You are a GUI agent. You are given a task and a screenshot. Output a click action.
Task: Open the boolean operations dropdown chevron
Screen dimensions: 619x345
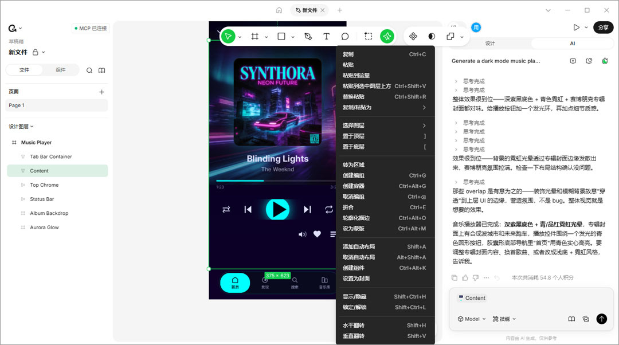tap(461, 37)
